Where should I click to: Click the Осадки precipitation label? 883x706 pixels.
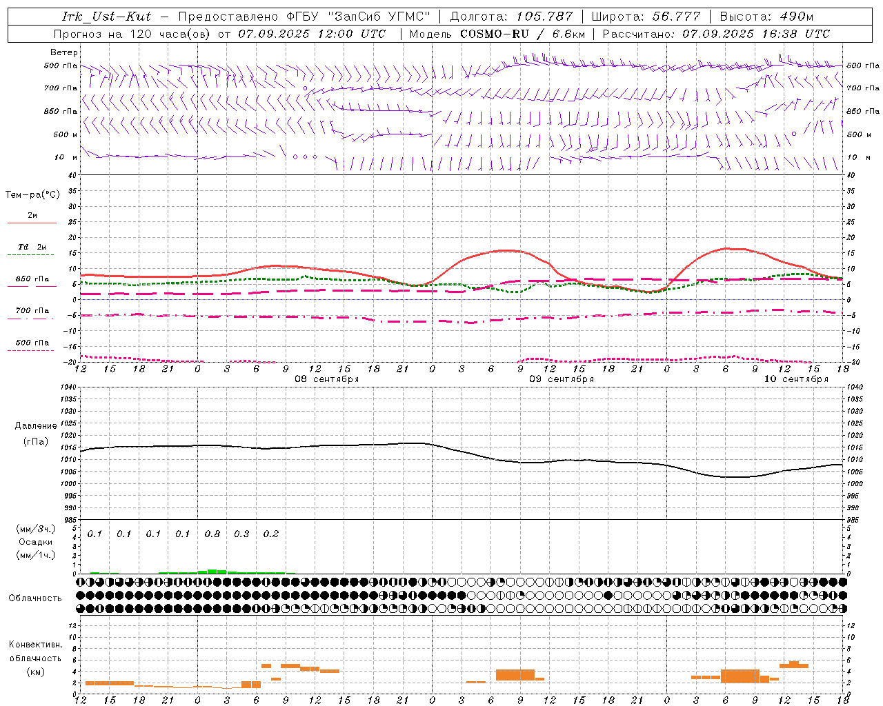35,542
